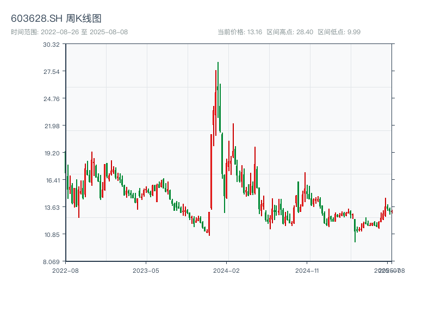Image resolution: width=435 pixels, height=326 pixels.
Task: Click the x-axis label 2022-08
Action: 65,271
